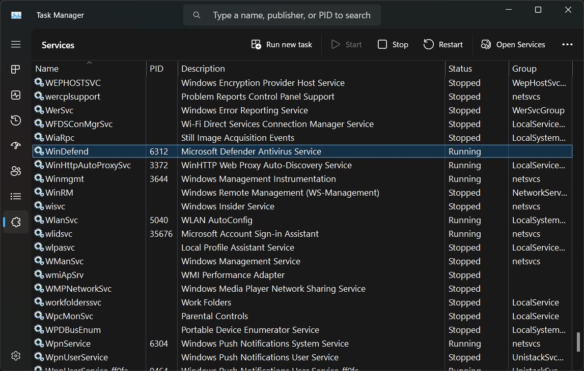Viewport: 584px width, 371px height.
Task: Open the Details page icon
Action: (15, 196)
